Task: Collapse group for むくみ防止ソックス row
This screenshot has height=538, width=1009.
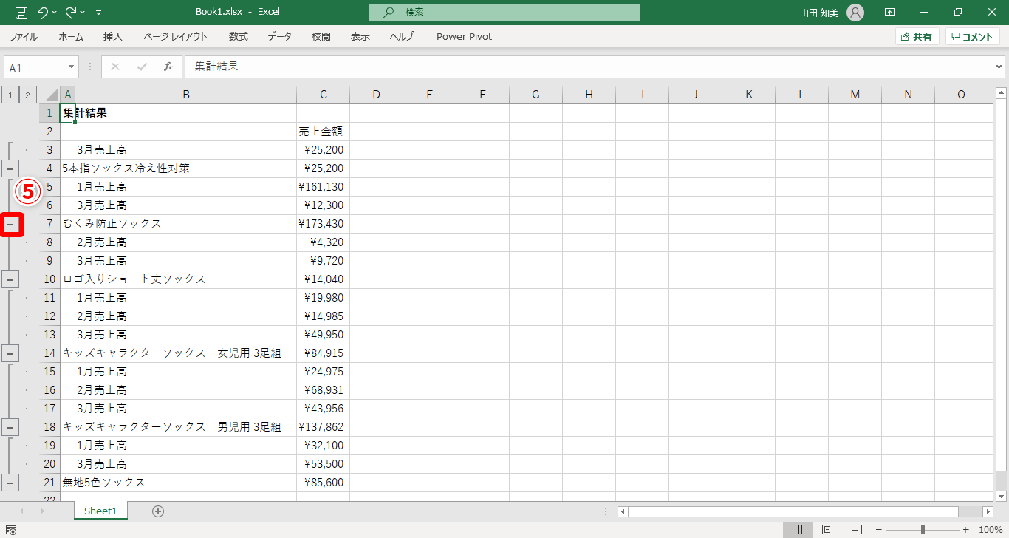Action: [10, 224]
